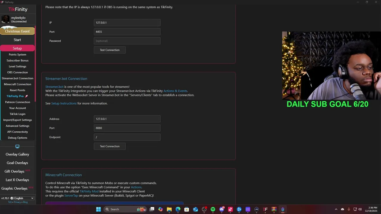Open Spotify from the taskbar

click(x=213, y=209)
